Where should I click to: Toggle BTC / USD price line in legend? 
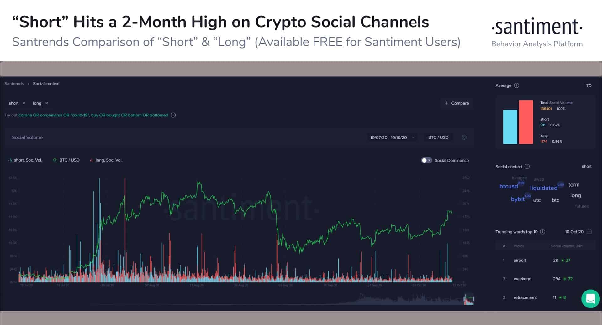click(66, 160)
